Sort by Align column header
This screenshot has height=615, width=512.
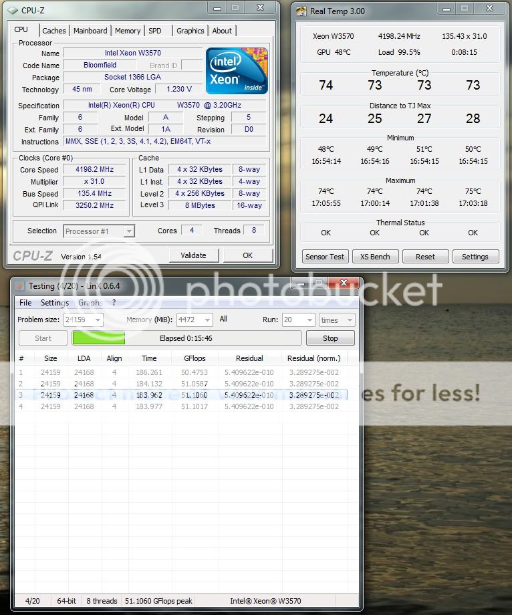pos(114,358)
